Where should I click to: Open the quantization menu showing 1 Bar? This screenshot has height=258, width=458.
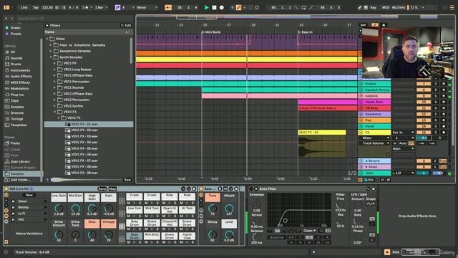point(101,8)
